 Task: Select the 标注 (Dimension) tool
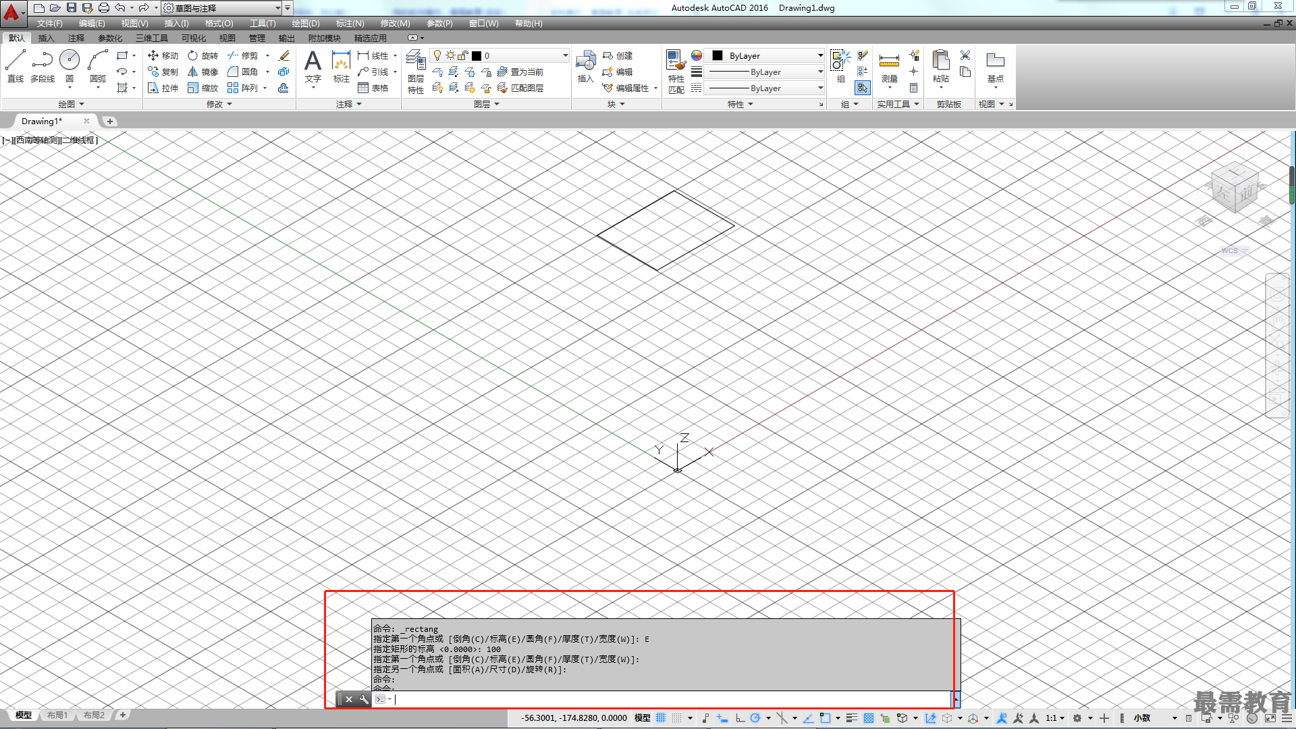(x=342, y=66)
